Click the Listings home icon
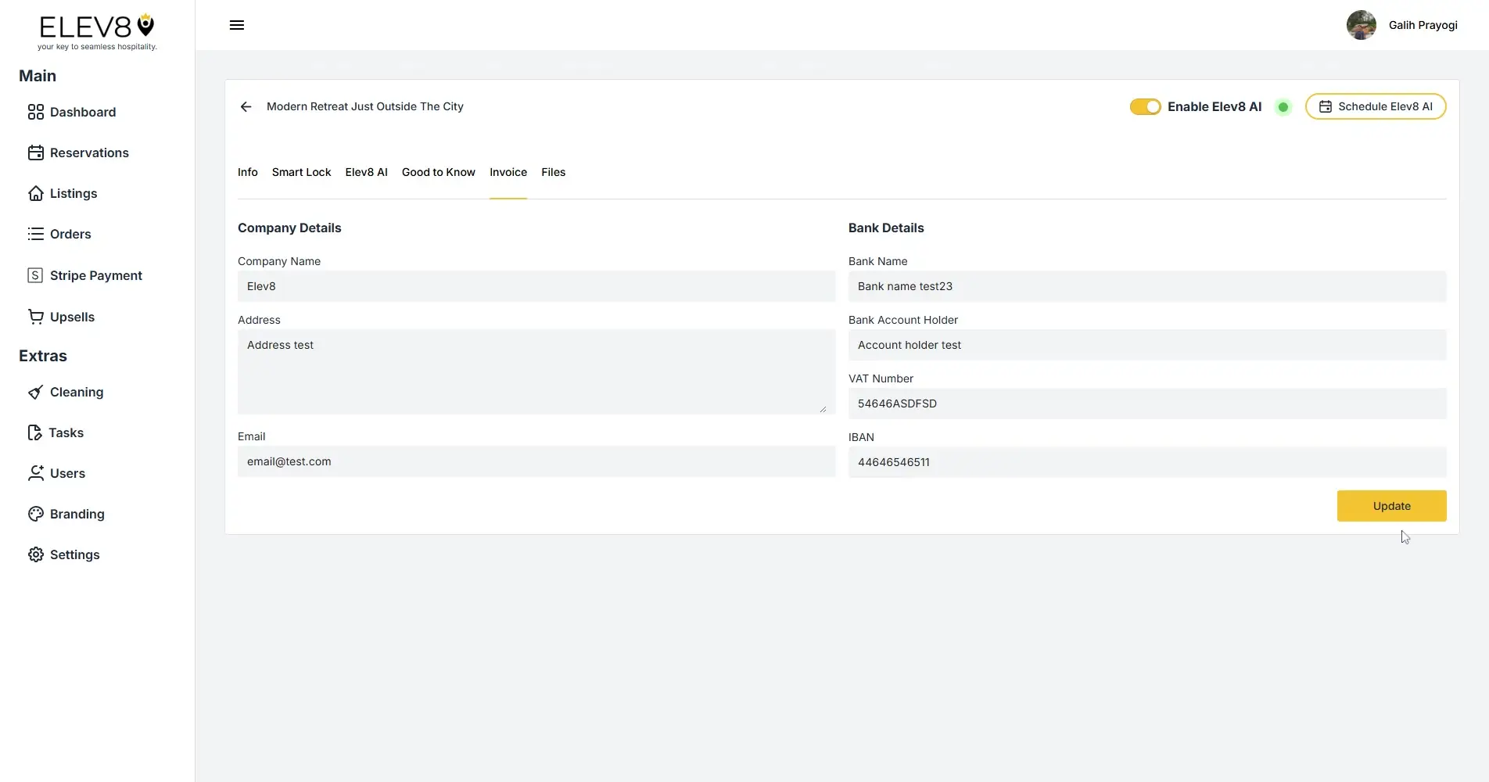Screen dimensions: 1489x782 pyautogui.click(x=36, y=193)
